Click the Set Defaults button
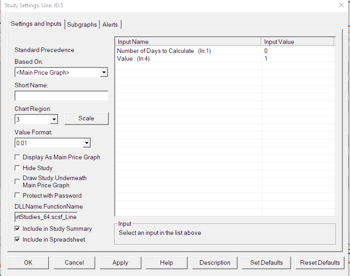This screenshot has height=276, width=350. 266,262
